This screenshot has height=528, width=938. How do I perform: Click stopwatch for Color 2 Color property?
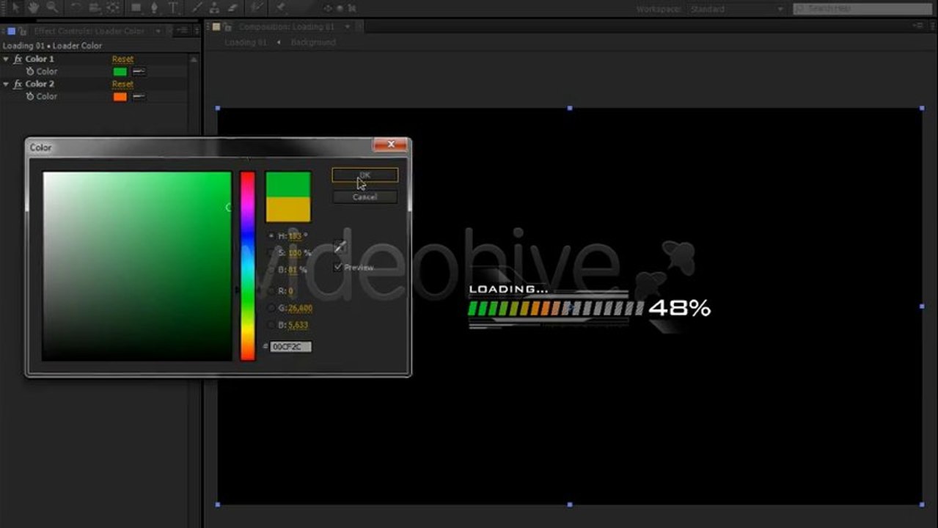(x=30, y=96)
